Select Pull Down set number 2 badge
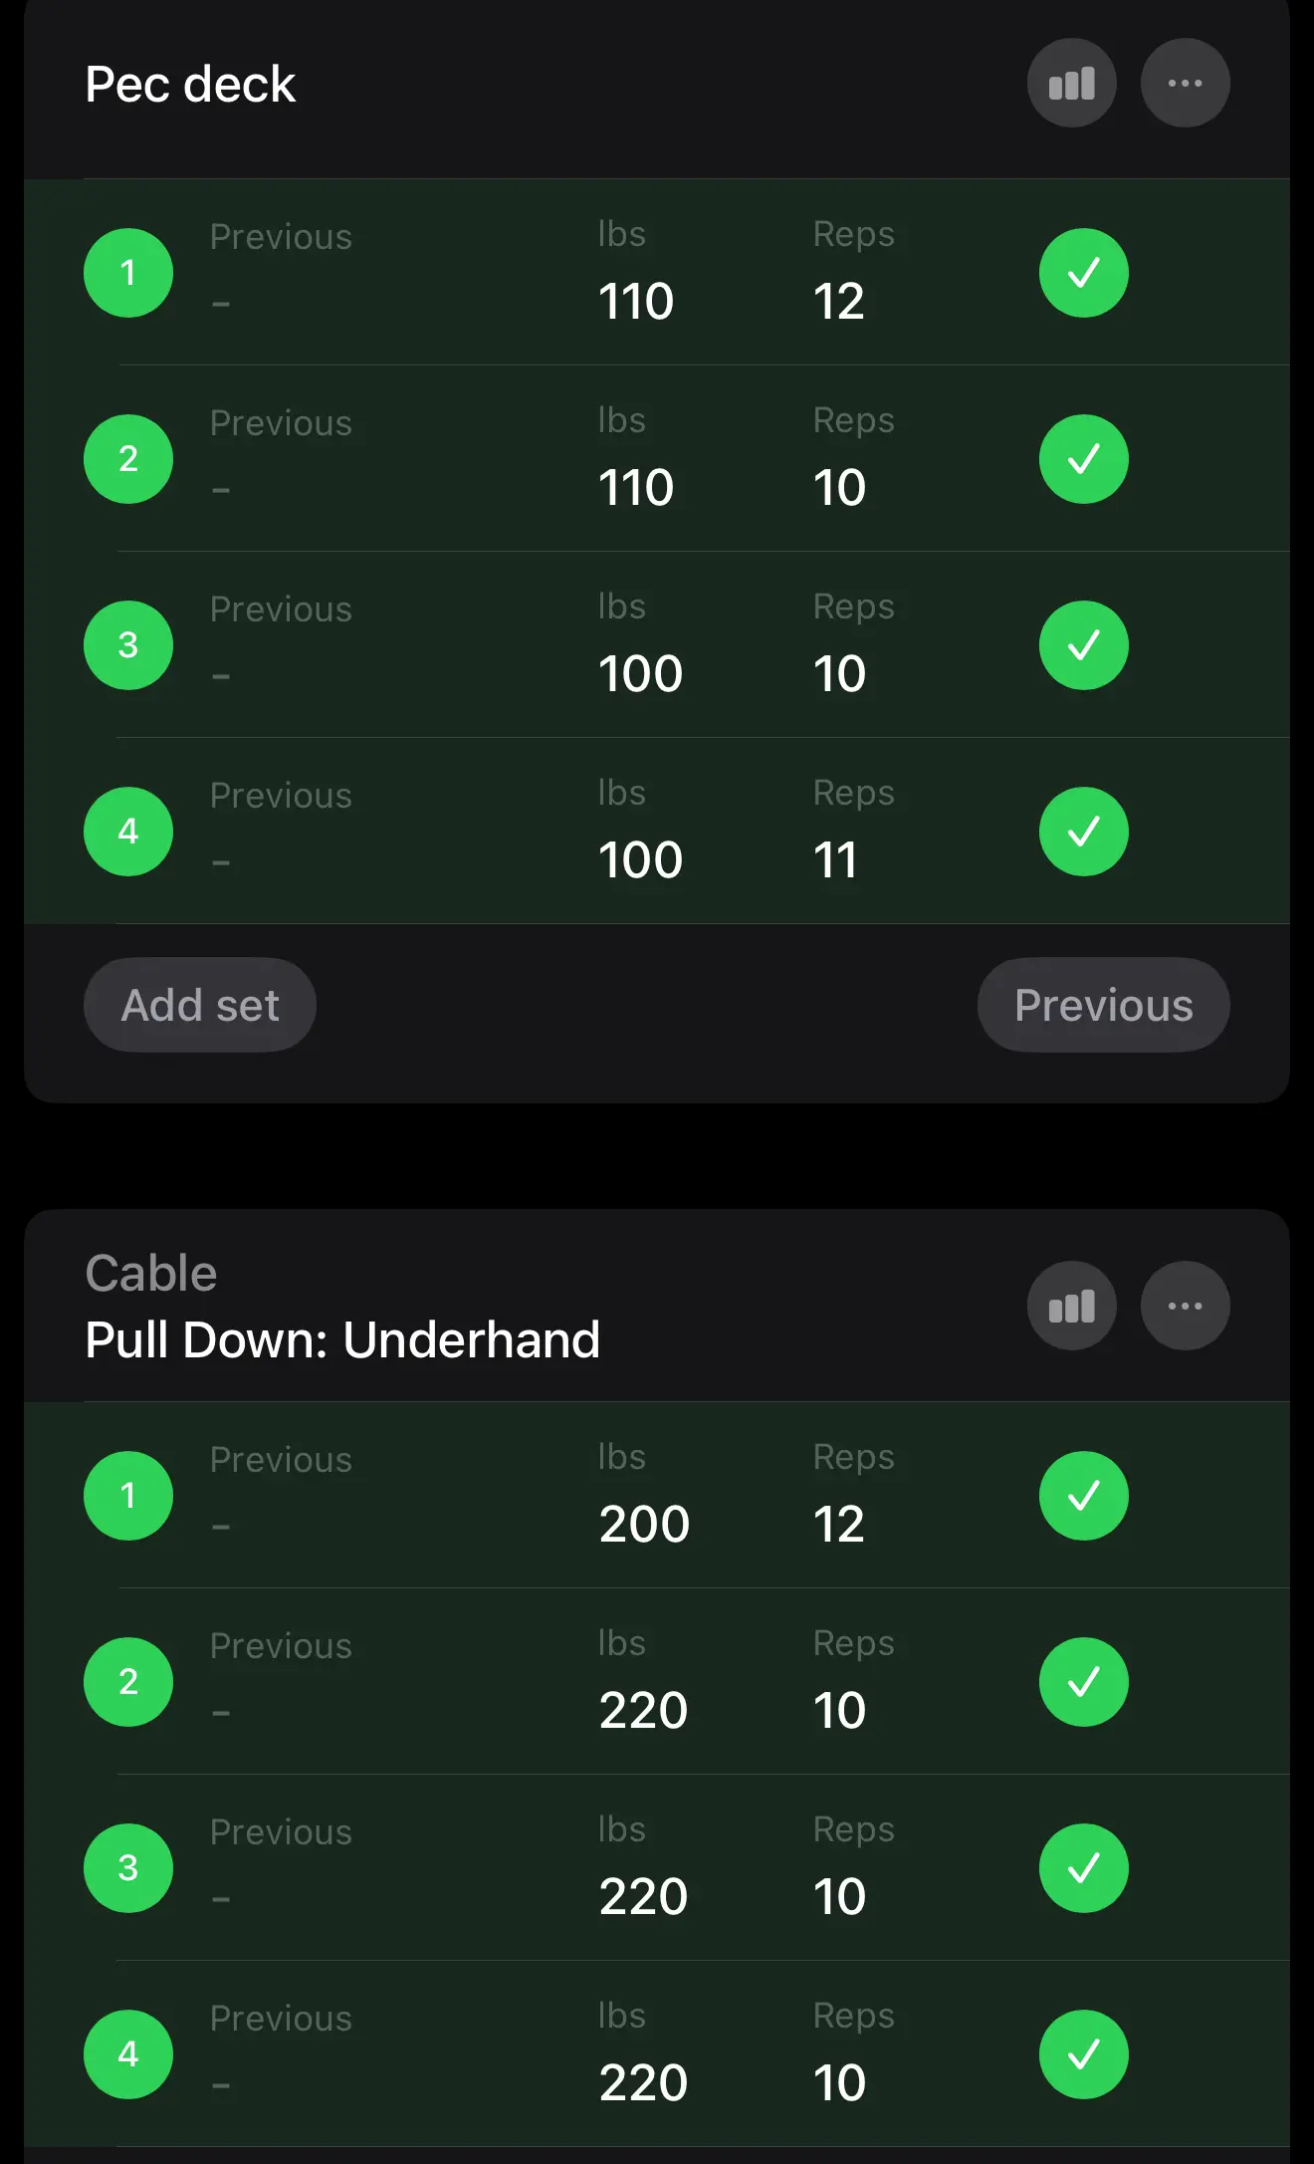This screenshot has width=1314, height=2164. tap(128, 1682)
